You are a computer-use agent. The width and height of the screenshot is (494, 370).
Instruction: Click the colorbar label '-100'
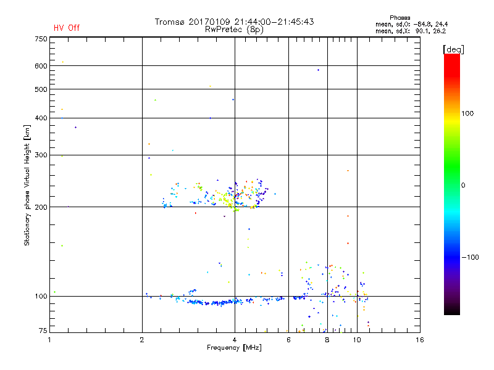click(x=470, y=257)
